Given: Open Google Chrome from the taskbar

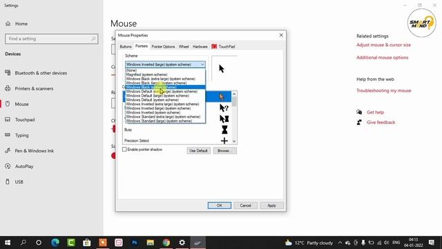Looking at the screenshot, I should [x=166, y=243].
